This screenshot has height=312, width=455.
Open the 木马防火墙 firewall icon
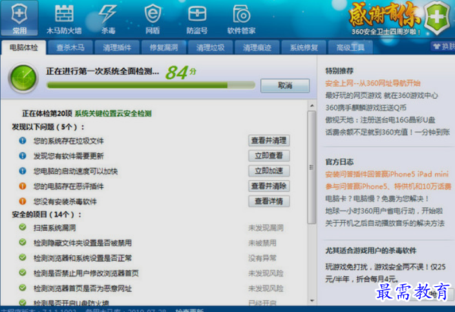(x=64, y=18)
